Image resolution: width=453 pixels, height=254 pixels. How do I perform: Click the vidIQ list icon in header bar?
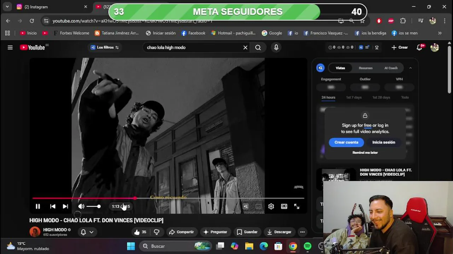click(367, 47)
